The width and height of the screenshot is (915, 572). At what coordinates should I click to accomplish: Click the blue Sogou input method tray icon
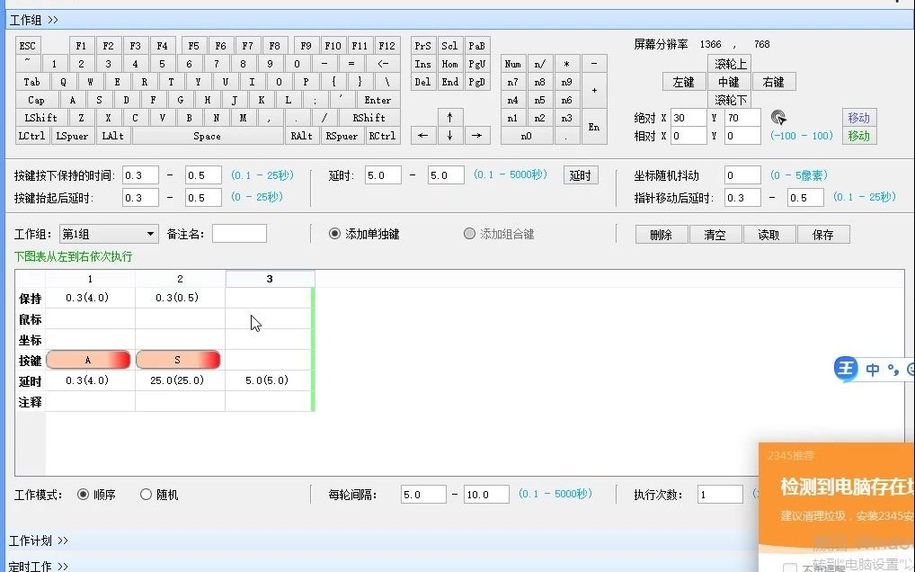coord(846,369)
